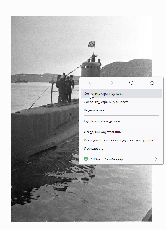This screenshot has height=230, width=166.
Task: Select "Сохранить страницу в Pocket"
Action: coord(121,102)
